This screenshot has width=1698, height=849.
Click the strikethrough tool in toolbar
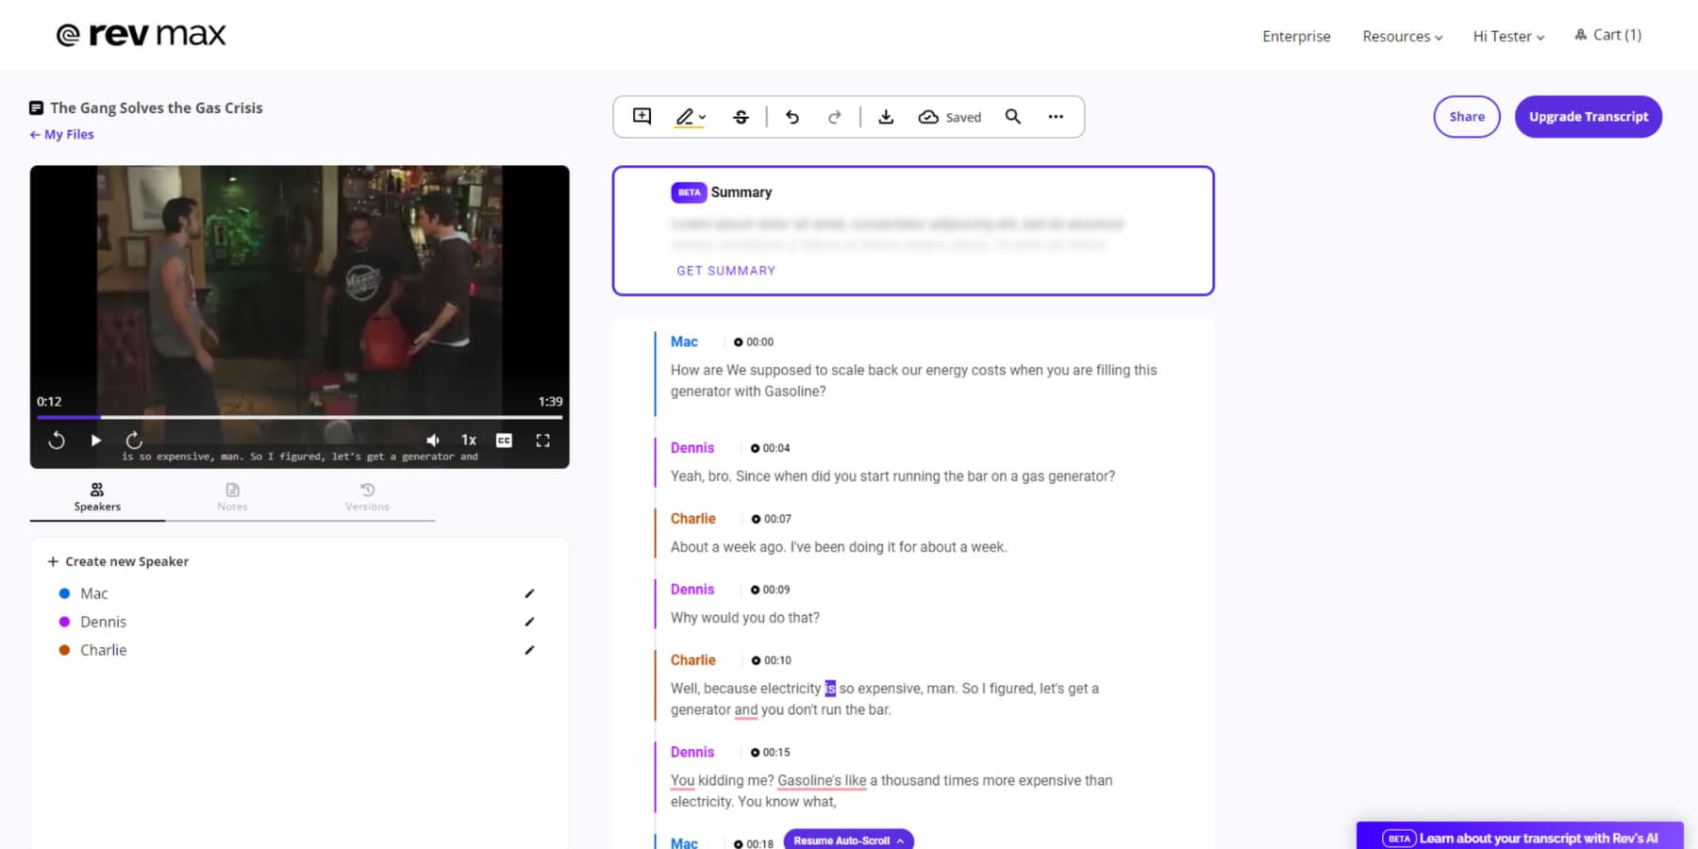[741, 116]
